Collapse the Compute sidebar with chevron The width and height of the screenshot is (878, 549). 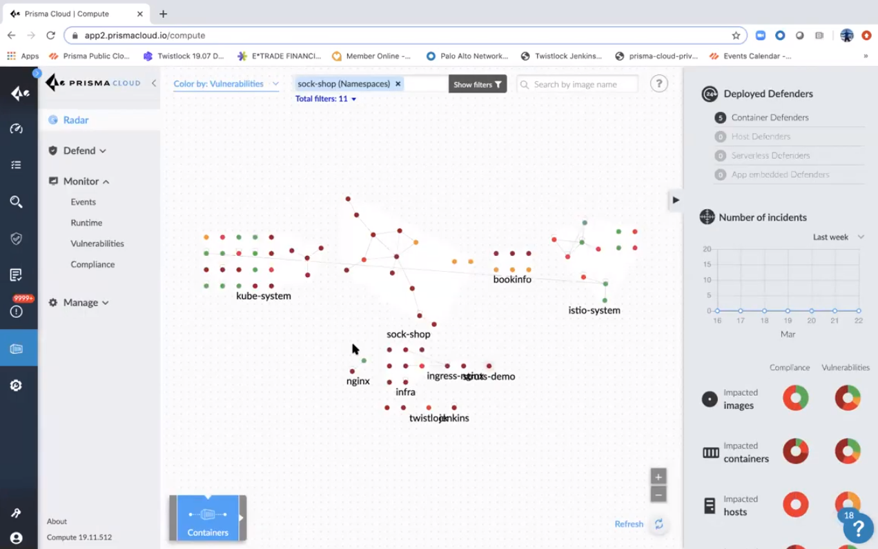coord(154,83)
